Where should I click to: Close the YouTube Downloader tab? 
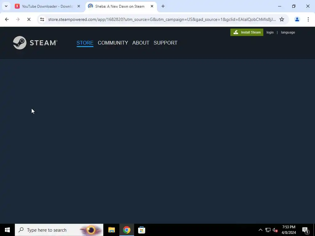pyautogui.click(x=79, y=6)
